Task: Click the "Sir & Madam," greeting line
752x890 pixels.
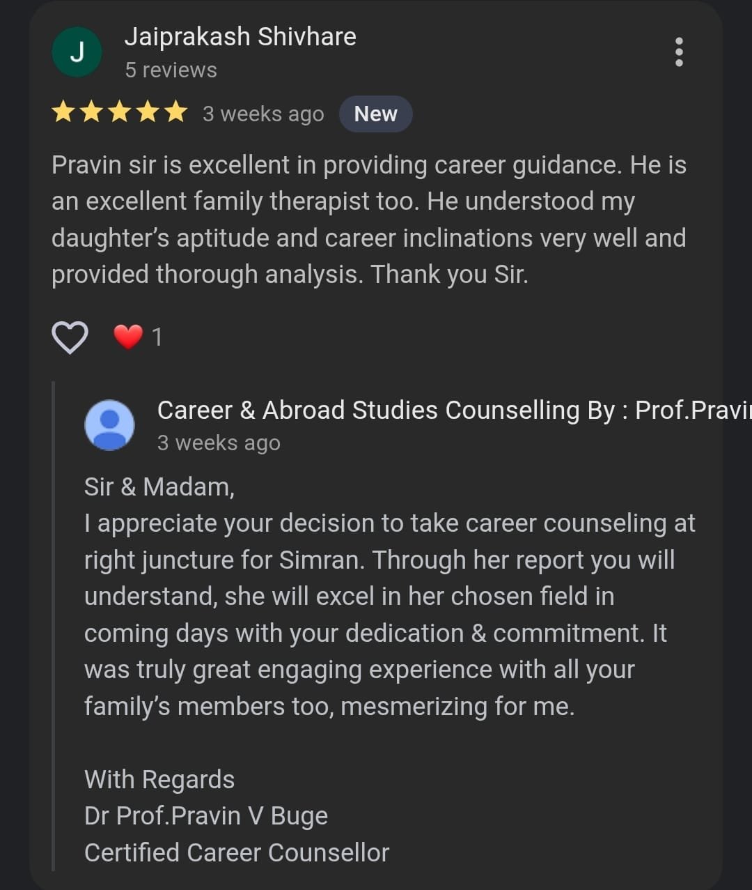Action: click(x=159, y=486)
